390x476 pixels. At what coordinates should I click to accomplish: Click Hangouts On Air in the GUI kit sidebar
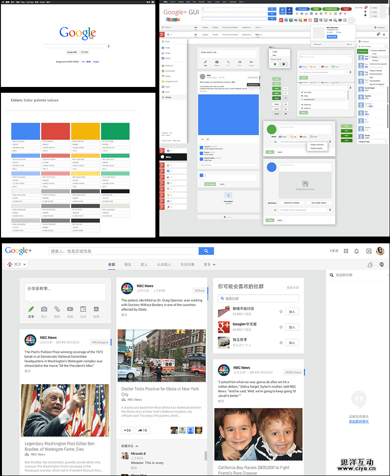pyautogui.click(x=170, y=82)
